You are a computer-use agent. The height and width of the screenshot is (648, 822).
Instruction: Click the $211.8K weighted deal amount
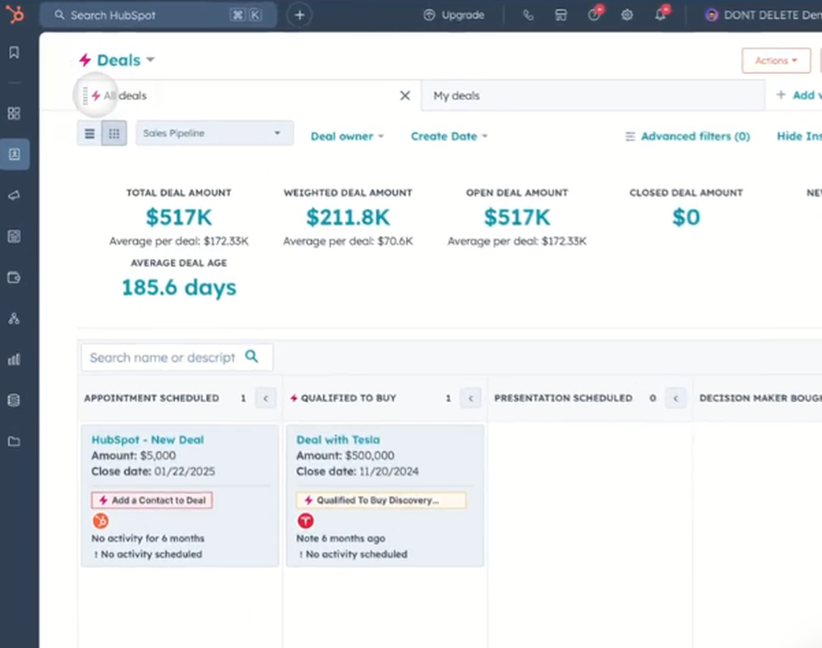pos(348,217)
